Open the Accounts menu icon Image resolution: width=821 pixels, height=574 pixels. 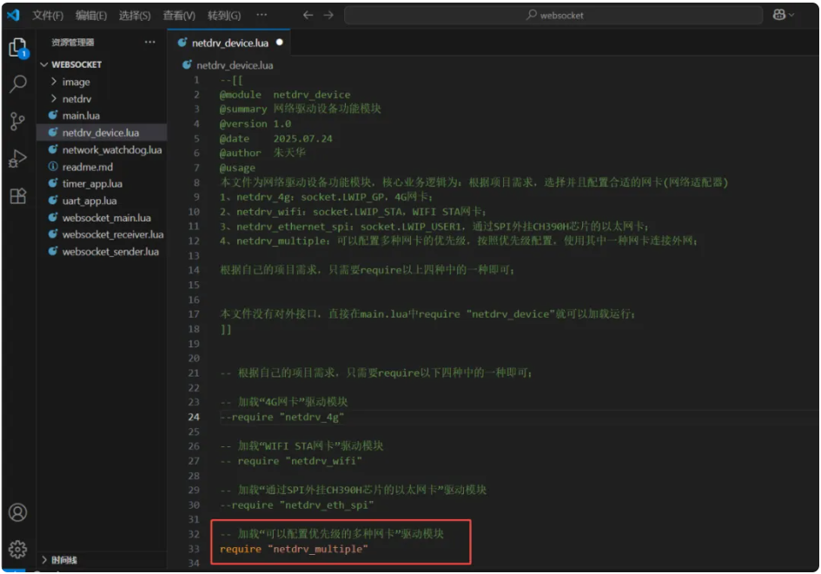pyautogui.click(x=17, y=512)
